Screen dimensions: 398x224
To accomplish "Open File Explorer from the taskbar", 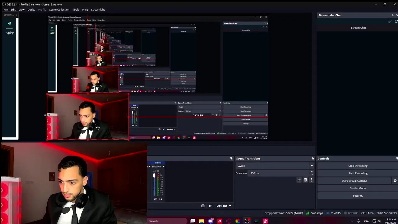I will (x=201, y=221).
